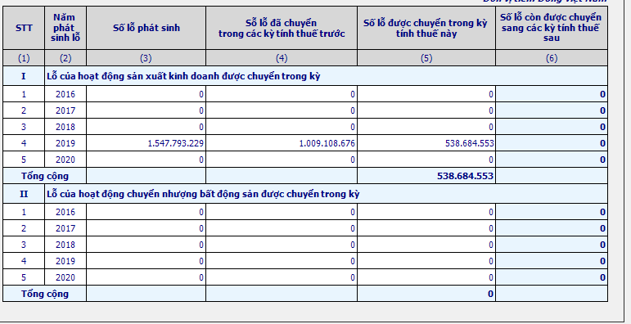Click 2019 remaining loss cell in section I
The height and width of the screenshot is (324, 631).
point(552,143)
